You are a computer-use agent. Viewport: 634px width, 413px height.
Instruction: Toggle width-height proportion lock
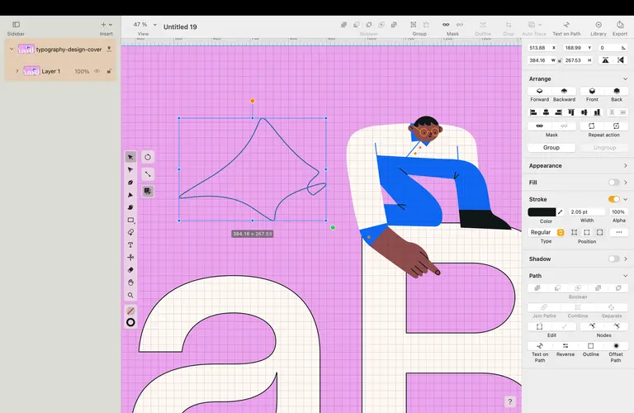coord(560,60)
